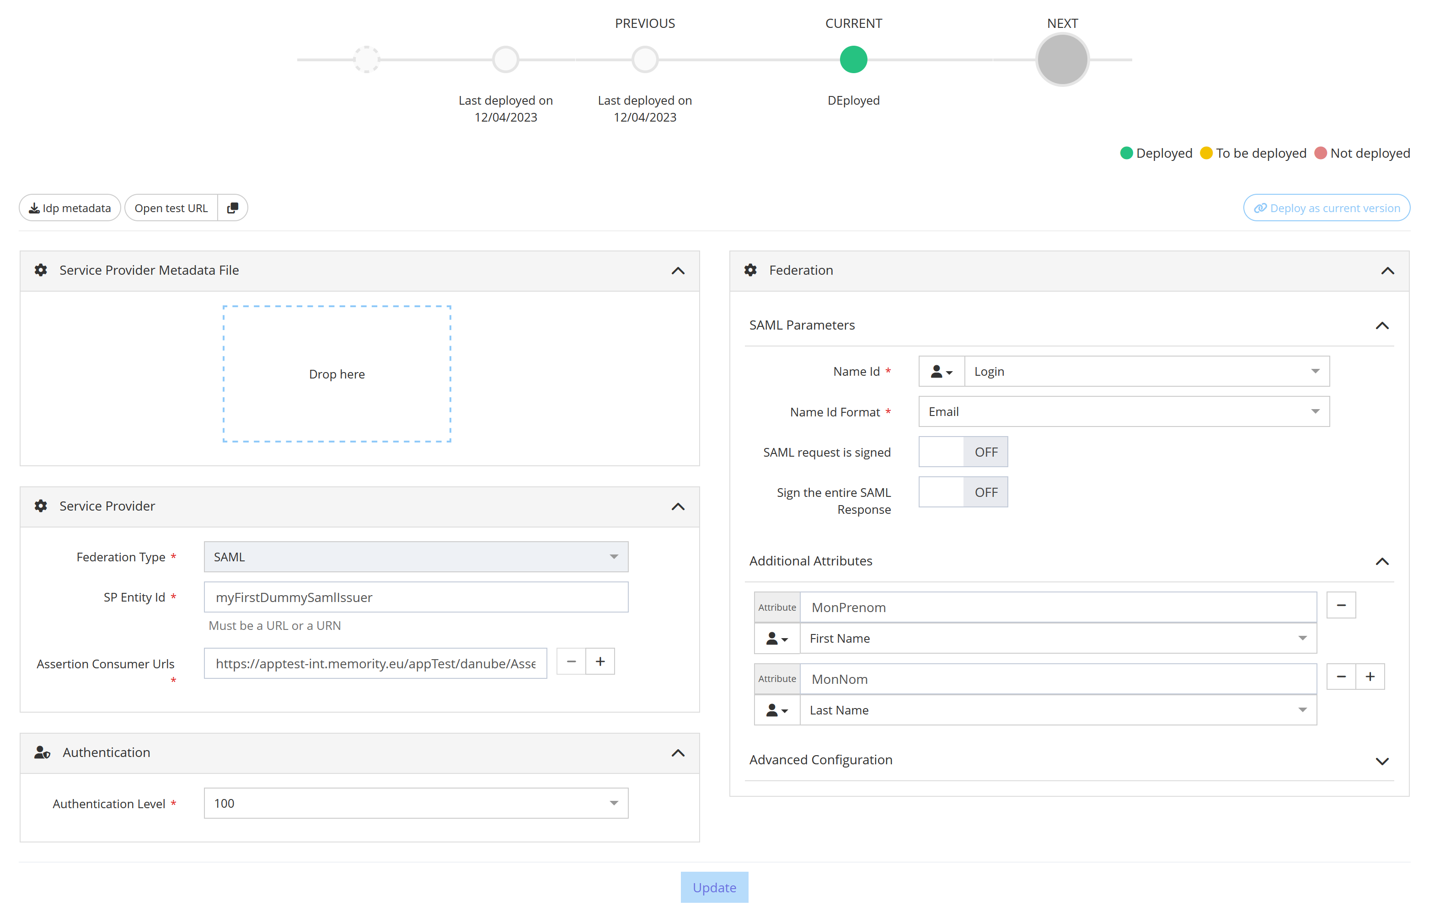This screenshot has height=906, width=1429.
Task: Select the green CURRENT version marker
Action: 853,60
